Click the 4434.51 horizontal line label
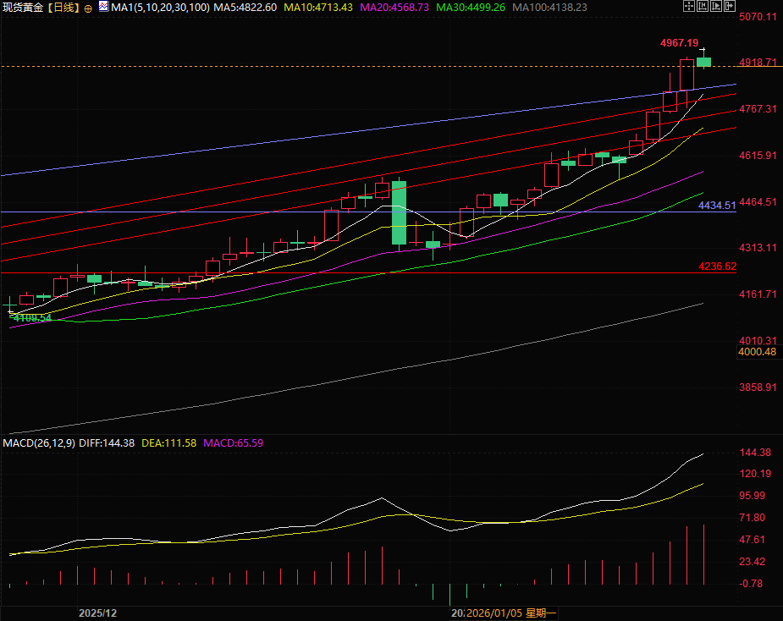Viewport: 783px width, 621px height. click(x=717, y=206)
